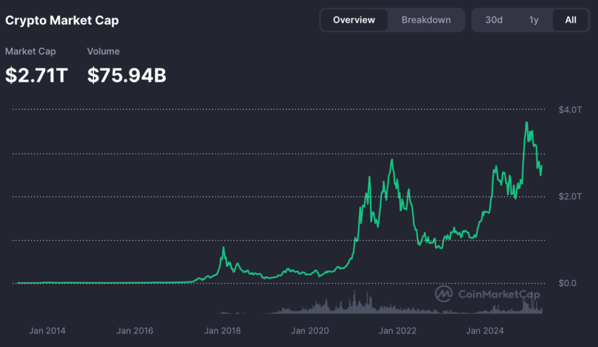Click the early 2018 peak on the chart
This screenshot has height=347, width=598.
(224, 248)
